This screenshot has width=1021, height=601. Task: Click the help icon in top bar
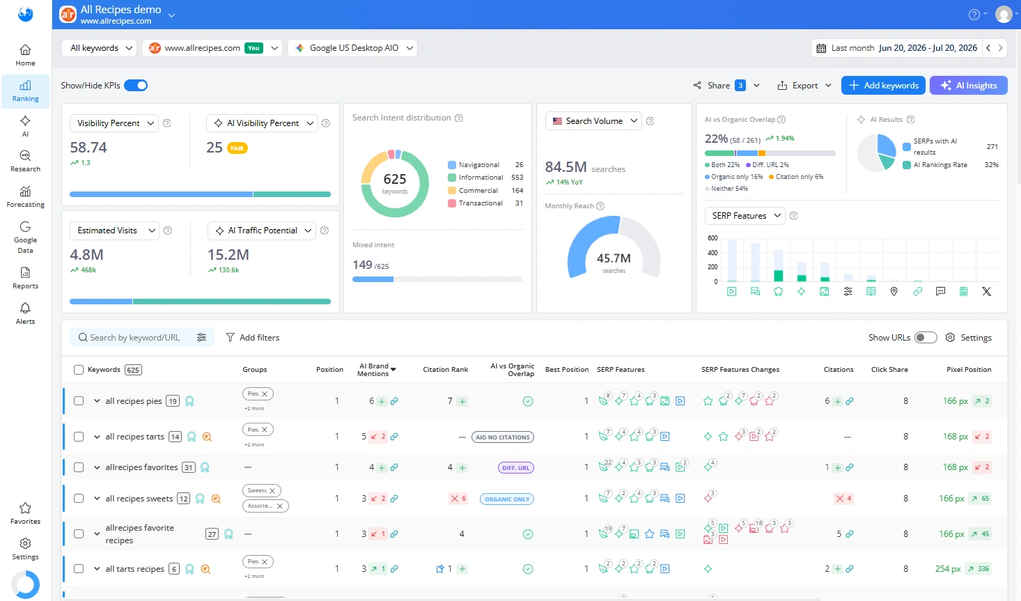(x=974, y=15)
